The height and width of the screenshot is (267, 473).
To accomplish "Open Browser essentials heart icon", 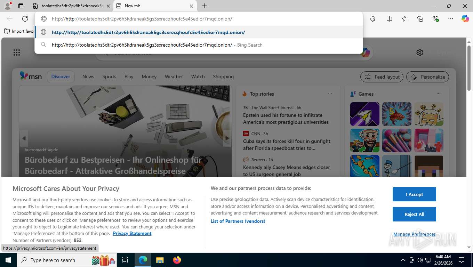I will (x=436, y=19).
